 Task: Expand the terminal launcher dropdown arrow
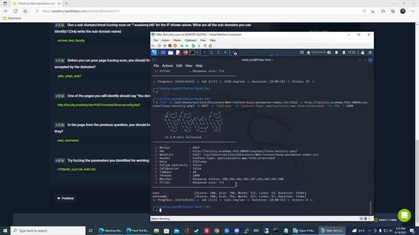(197, 52)
